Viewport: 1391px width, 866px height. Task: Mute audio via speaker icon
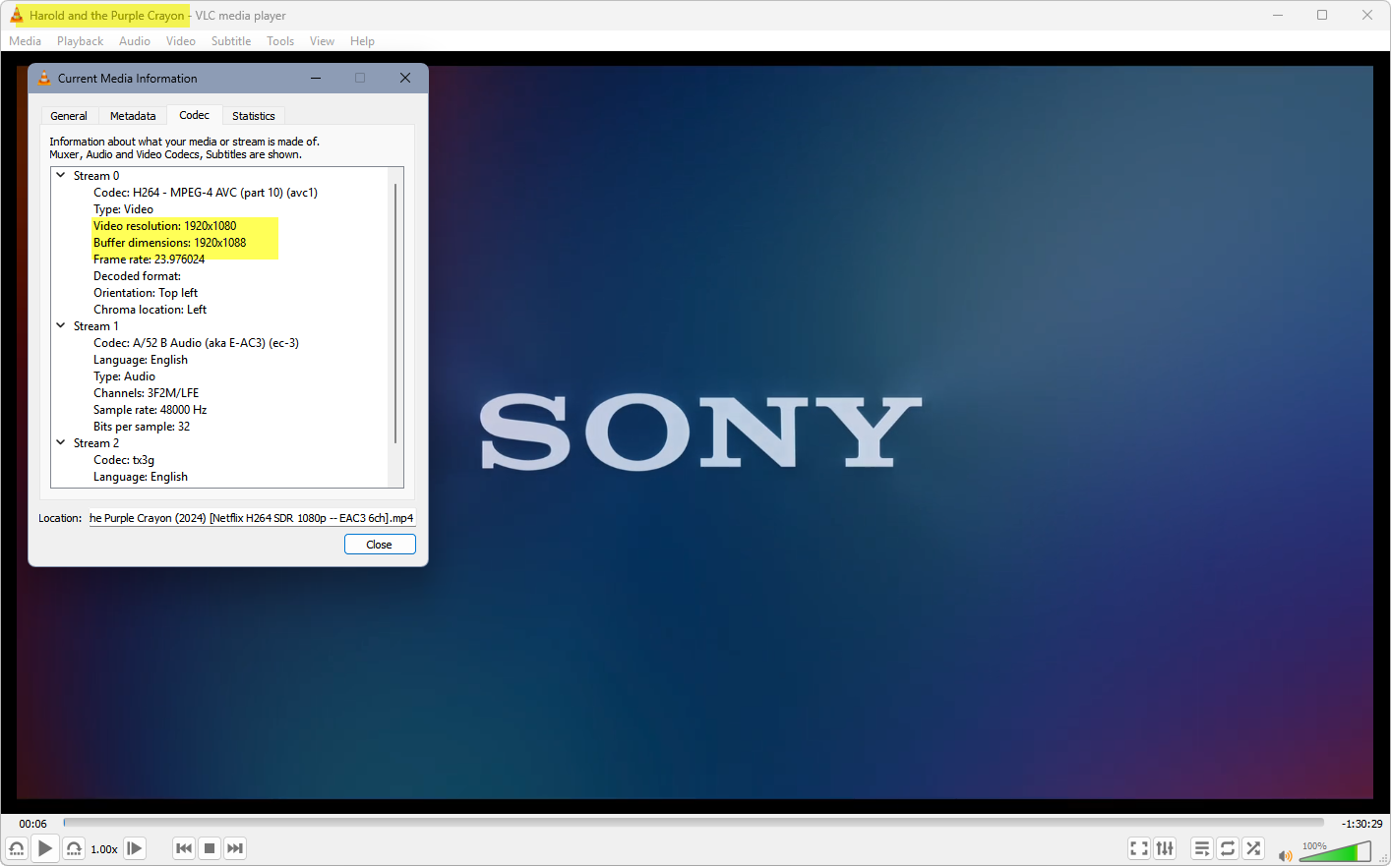point(1285,855)
